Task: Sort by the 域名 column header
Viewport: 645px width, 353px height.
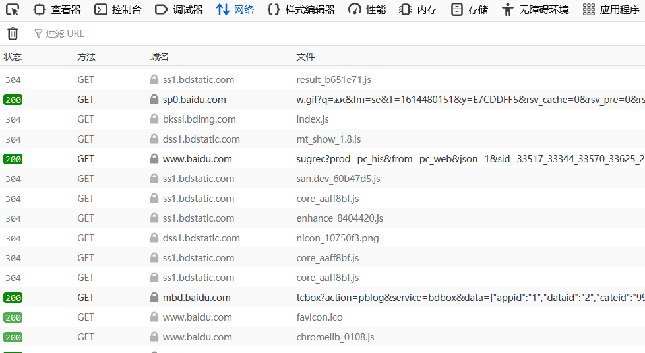Action: click(219, 57)
